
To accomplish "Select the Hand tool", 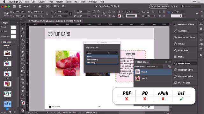I will coord(23,91).
